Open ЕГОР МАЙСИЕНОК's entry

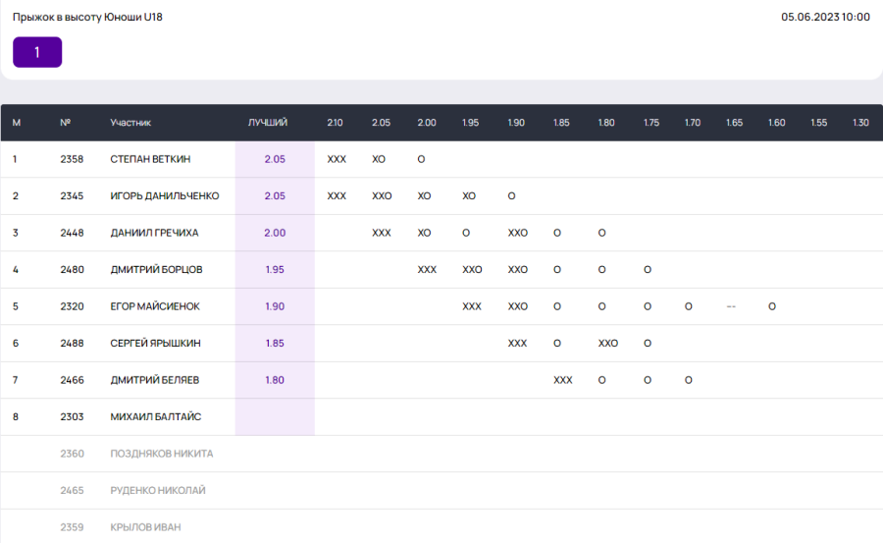tap(155, 306)
